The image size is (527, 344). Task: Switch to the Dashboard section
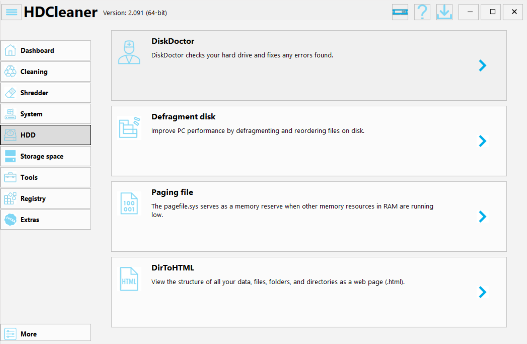pyautogui.click(x=46, y=50)
